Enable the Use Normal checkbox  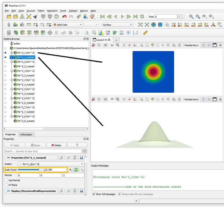coord(6,180)
